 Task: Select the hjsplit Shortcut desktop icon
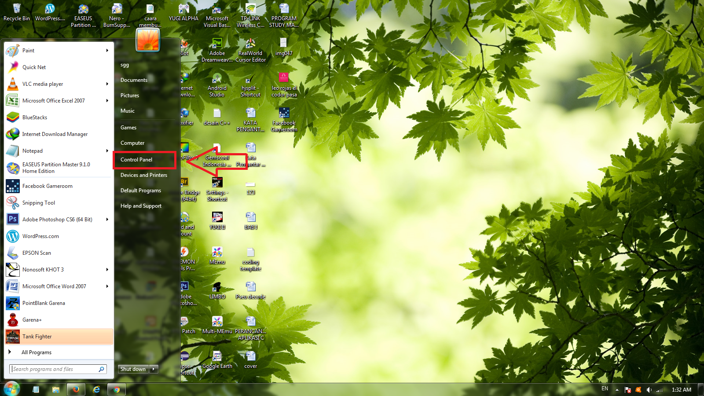[x=250, y=85]
